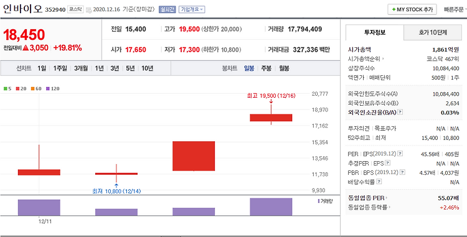Add stock with MY STOCK 추가 button
This screenshot has width=467, height=237.
412,9
